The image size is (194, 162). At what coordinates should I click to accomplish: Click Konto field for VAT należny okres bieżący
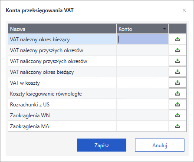tap(142, 39)
